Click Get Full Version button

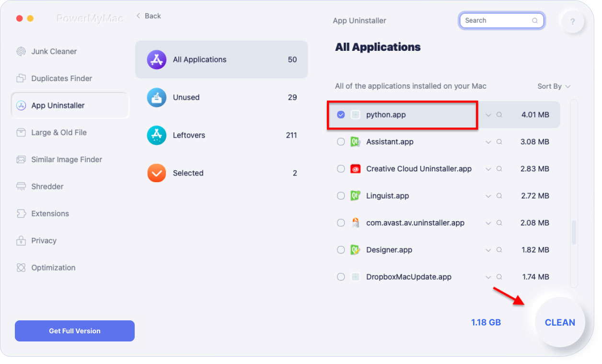pyautogui.click(x=75, y=331)
